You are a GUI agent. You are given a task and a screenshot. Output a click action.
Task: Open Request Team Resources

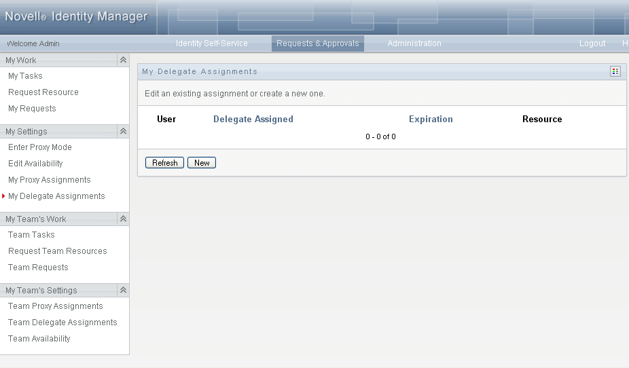click(57, 251)
